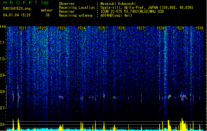
Task: Click the 1522 time marker
Action: pyautogui.click(x=42, y=28)
